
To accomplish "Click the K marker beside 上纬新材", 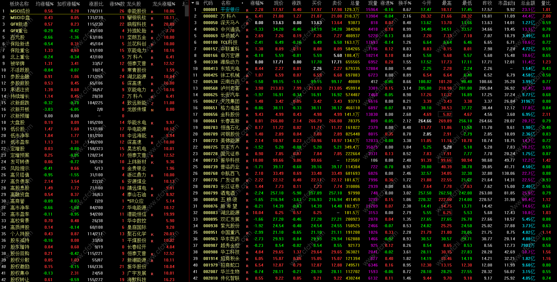I will [x=152, y=162].
